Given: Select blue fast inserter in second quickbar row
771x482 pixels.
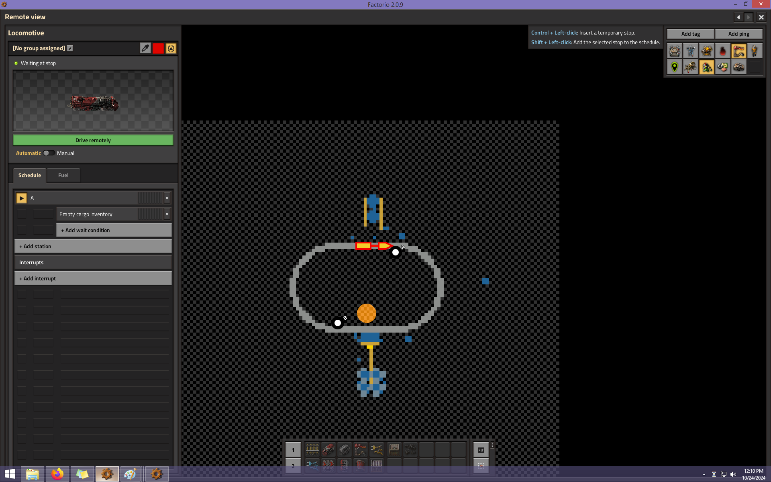Looking at the screenshot, I should (312, 465).
